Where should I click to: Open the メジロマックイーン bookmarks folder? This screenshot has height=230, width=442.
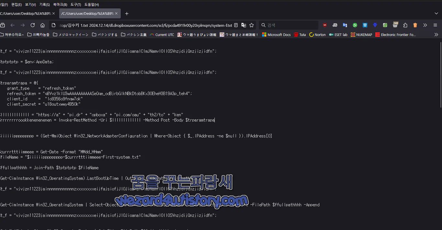coord(70,35)
